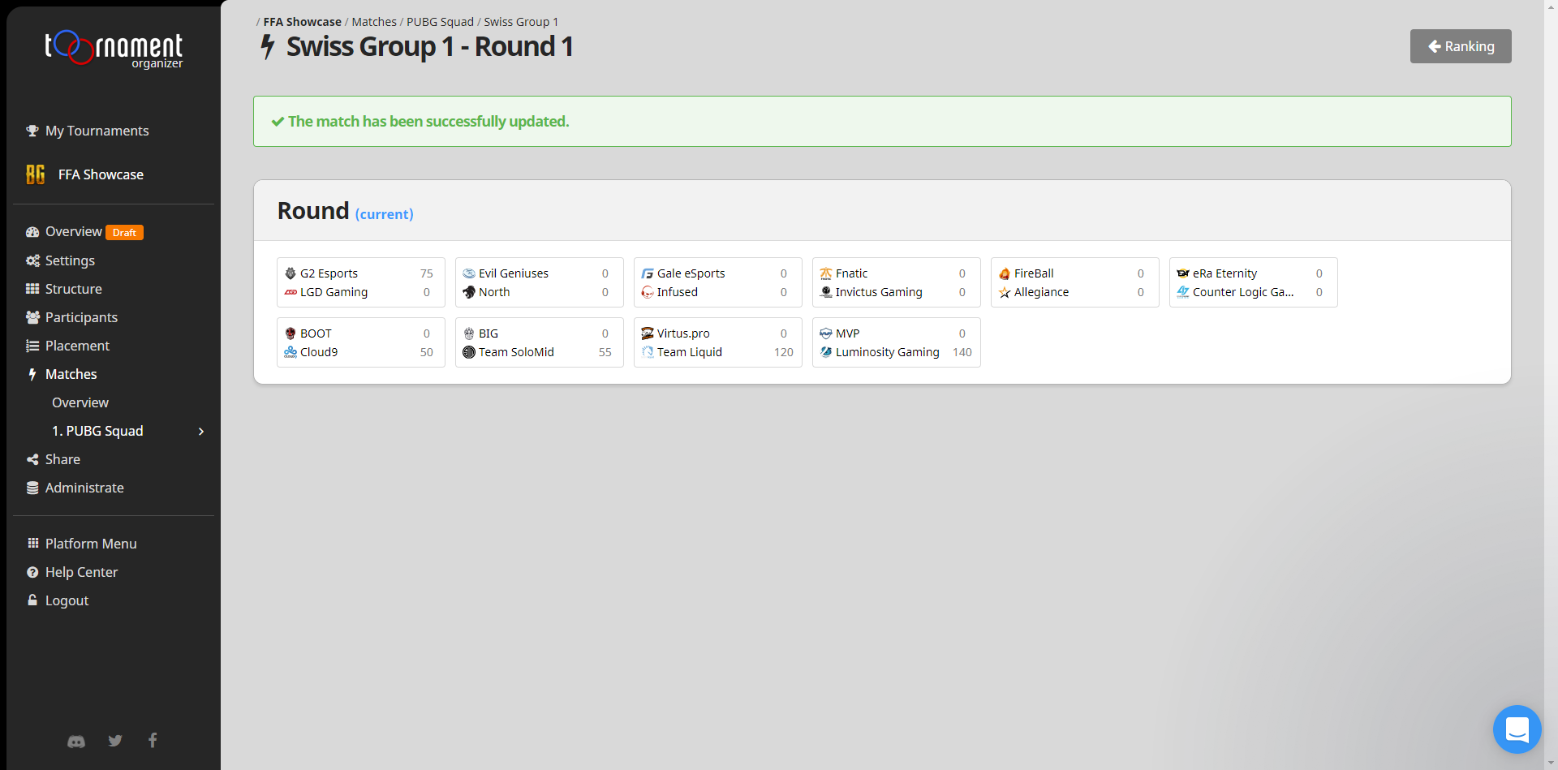The width and height of the screenshot is (1558, 770).
Task: Click the Structure grid icon
Action: [x=32, y=289]
